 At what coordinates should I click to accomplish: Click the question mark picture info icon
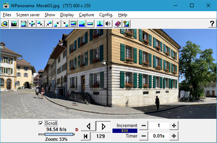click(x=126, y=24)
